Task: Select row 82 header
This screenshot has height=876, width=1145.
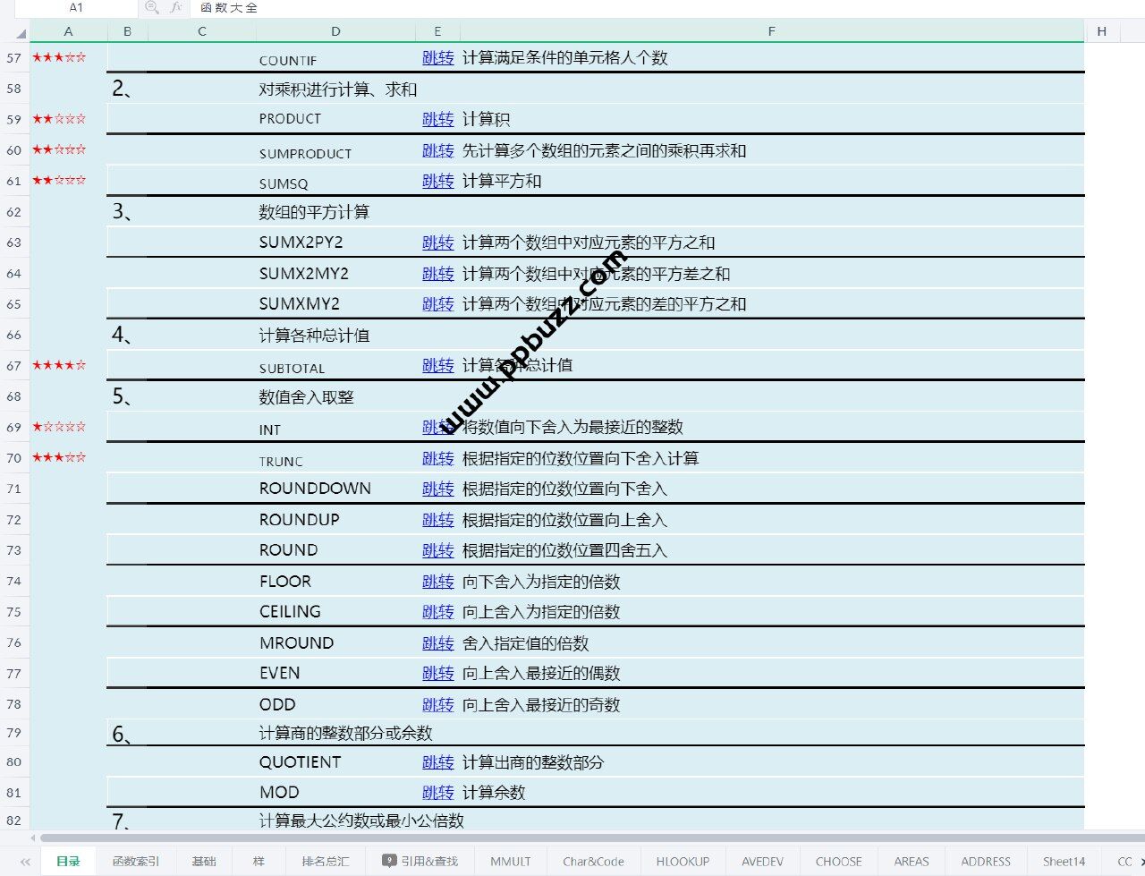Action: [14, 821]
